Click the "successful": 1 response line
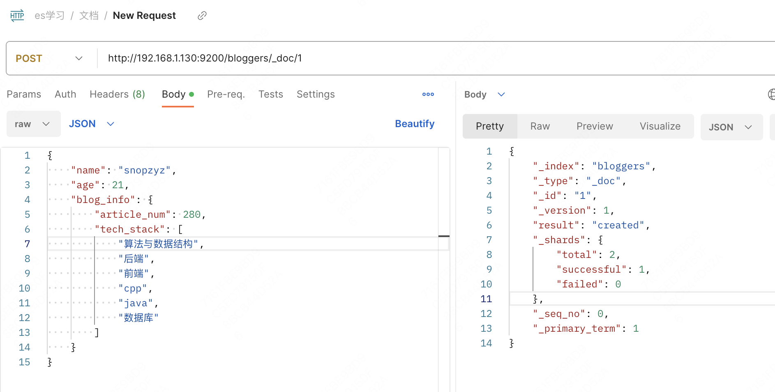 tap(603, 269)
